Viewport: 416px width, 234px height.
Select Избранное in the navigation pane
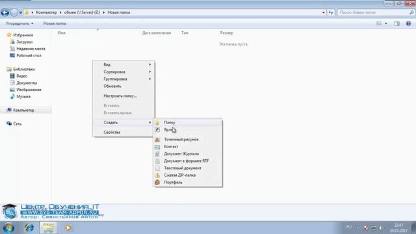(x=23, y=35)
